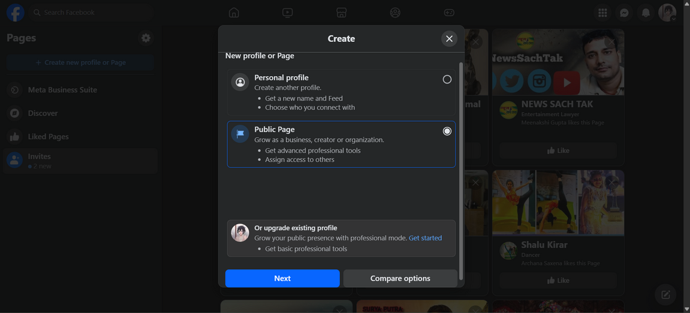Open the Notifications bell icon
Viewport: 690px width, 313px height.
[x=646, y=13]
